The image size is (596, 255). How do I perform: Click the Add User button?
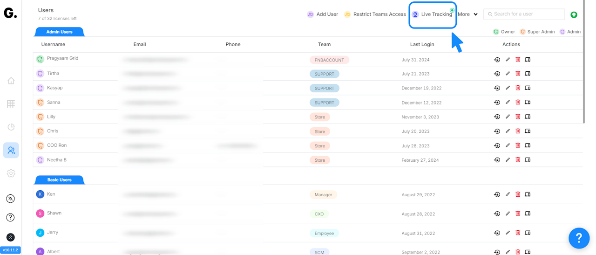tap(323, 14)
